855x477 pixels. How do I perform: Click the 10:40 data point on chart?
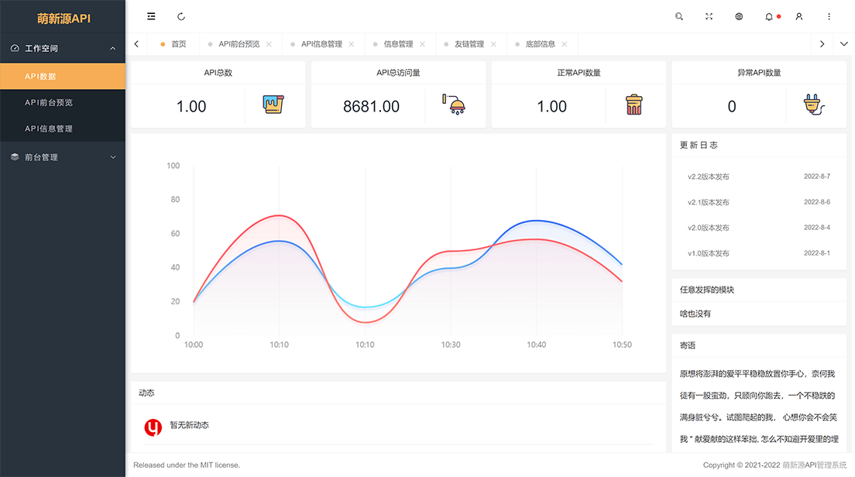coord(536,221)
